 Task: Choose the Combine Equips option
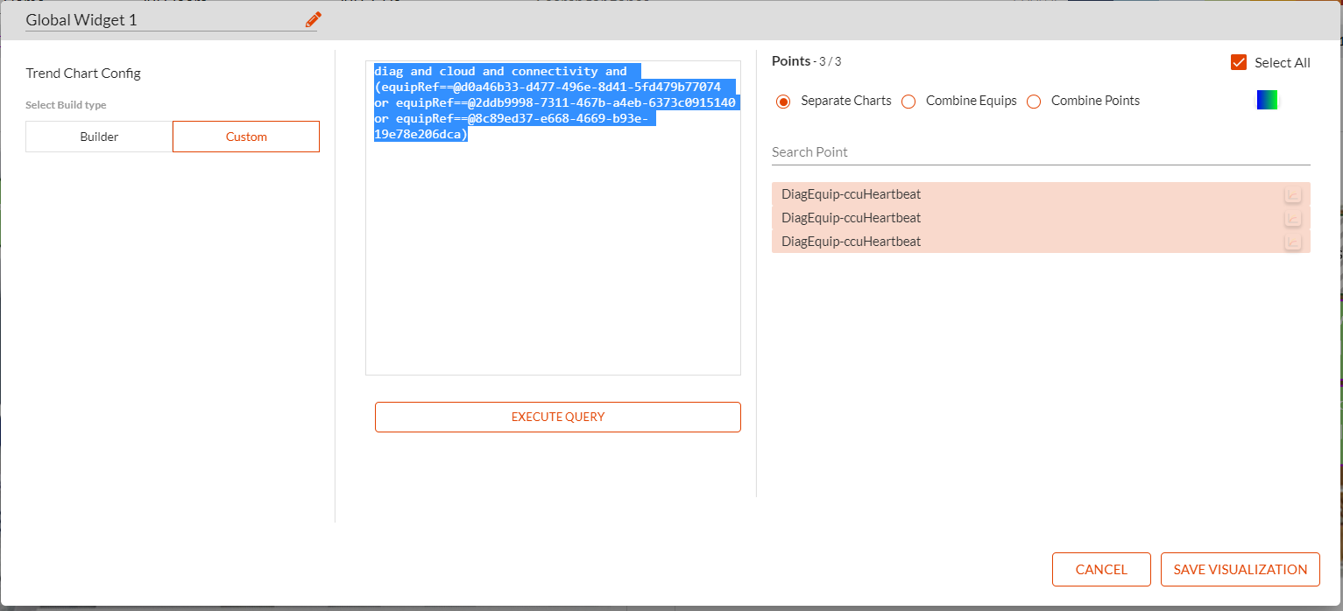click(x=908, y=102)
